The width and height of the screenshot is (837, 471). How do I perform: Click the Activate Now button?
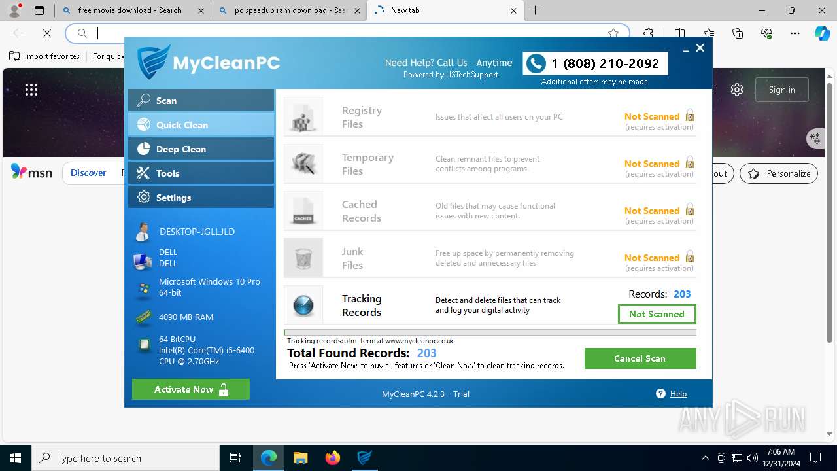[x=191, y=389]
